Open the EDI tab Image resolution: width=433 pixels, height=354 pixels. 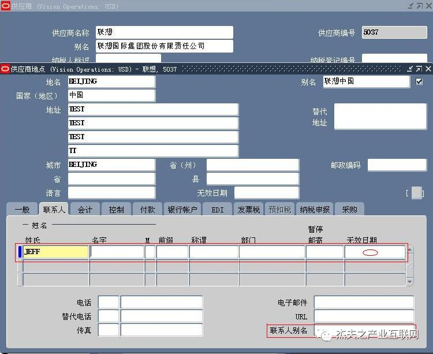coord(218,210)
